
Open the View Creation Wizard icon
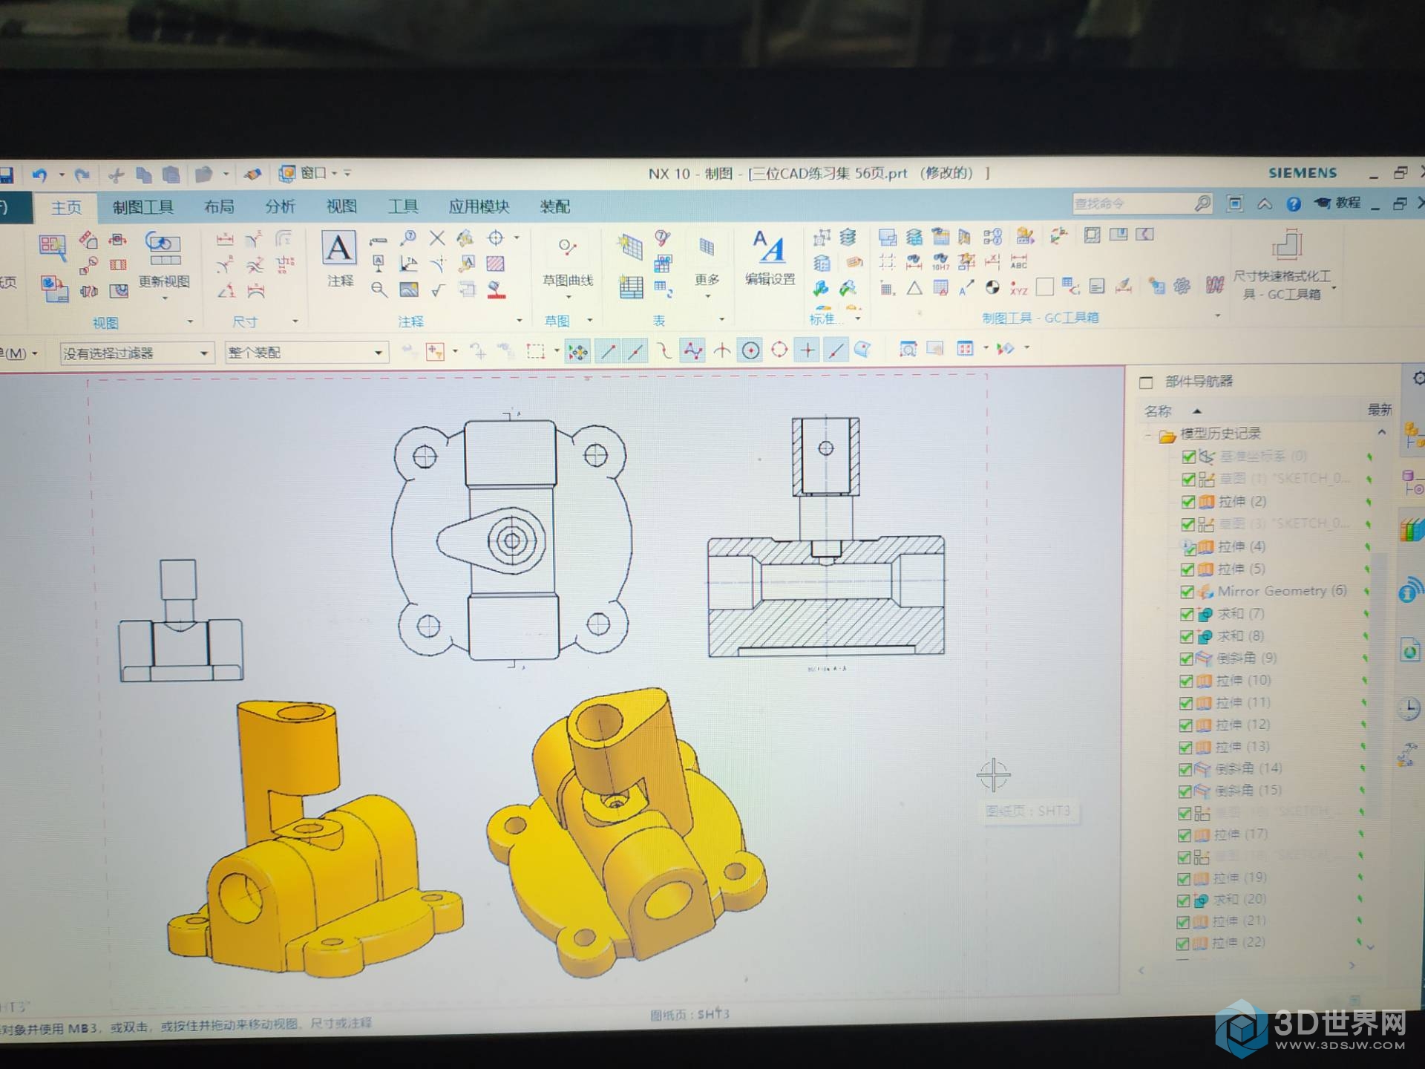coord(53,246)
